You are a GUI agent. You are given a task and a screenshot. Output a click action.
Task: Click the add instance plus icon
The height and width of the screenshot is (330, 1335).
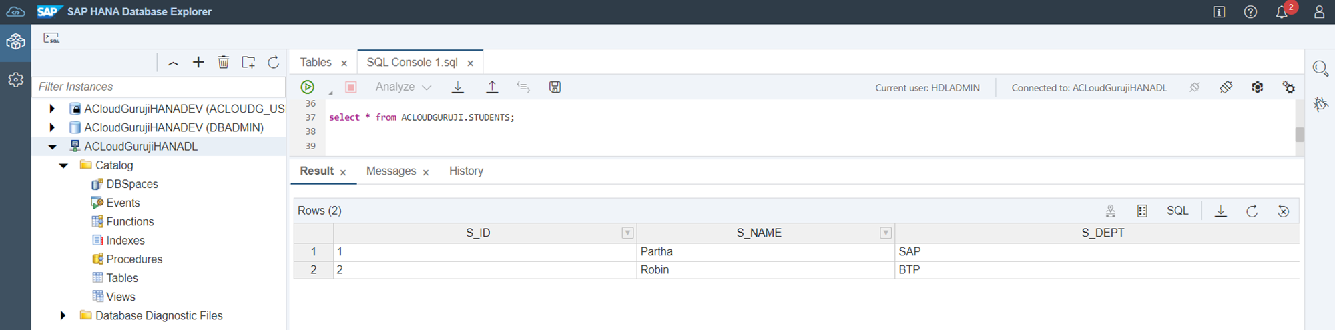(x=198, y=63)
